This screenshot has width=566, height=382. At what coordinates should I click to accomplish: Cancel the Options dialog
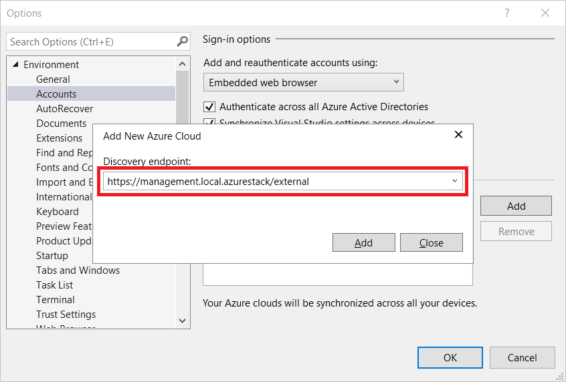[x=522, y=357]
